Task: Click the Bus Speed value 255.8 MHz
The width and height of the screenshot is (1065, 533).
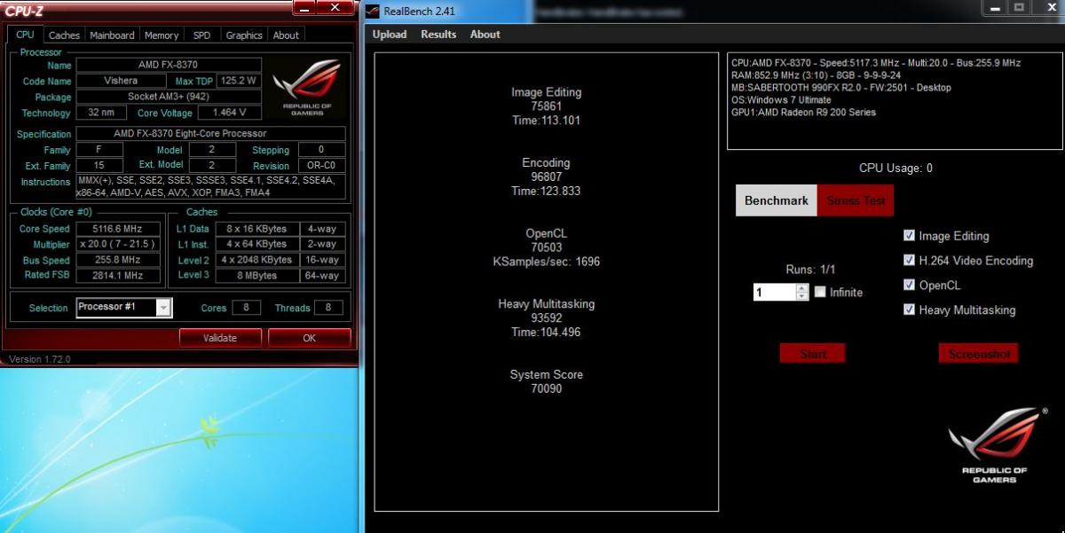Action: tap(119, 260)
